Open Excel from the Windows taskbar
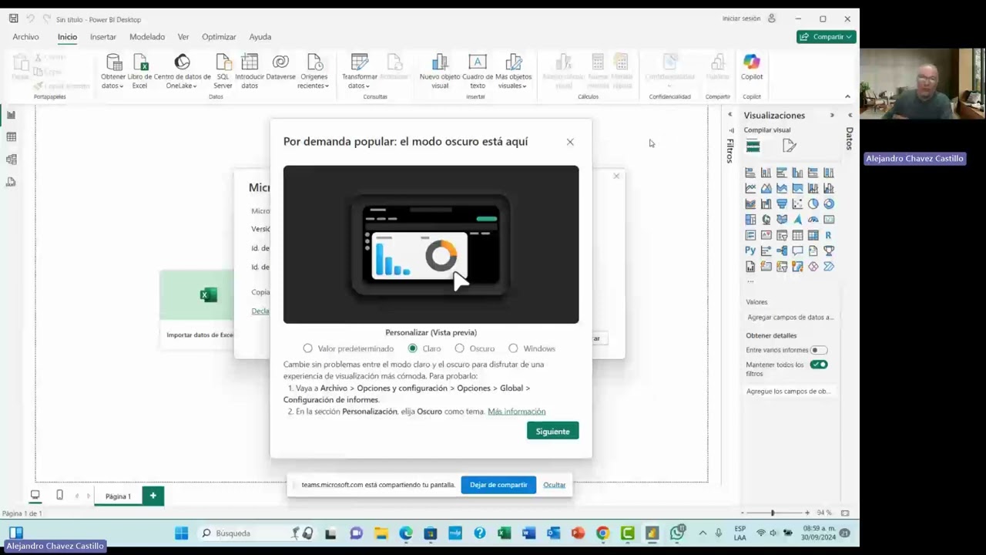Image resolution: width=986 pixels, height=555 pixels. [504, 533]
